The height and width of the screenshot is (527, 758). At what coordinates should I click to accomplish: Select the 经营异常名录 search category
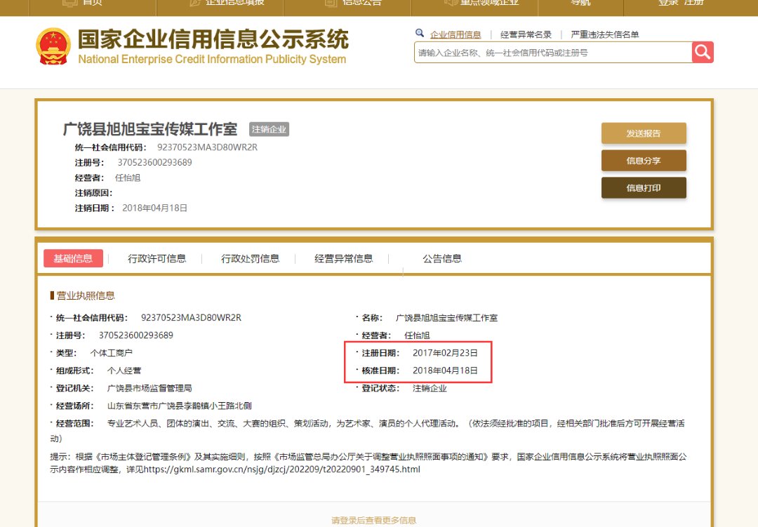(x=526, y=34)
